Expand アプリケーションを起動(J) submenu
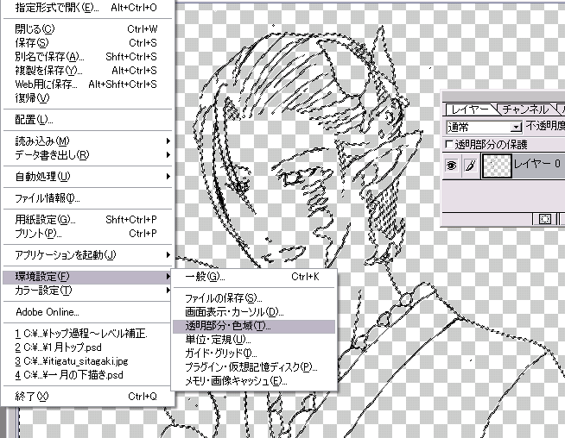This screenshot has width=565, height=438. [x=88, y=255]
